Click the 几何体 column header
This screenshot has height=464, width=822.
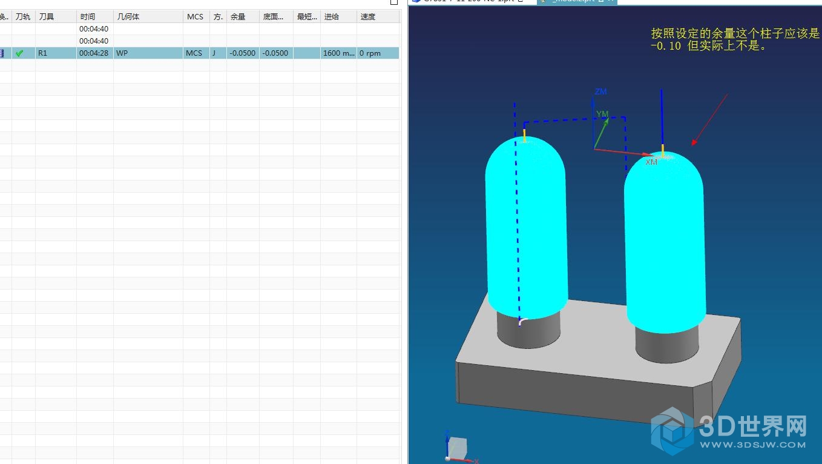pos(148,17)
